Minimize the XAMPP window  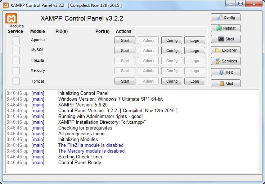click(x=231, y=4)
